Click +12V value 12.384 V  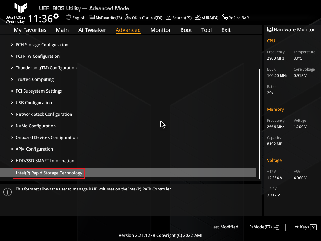(x=274, y=178)
